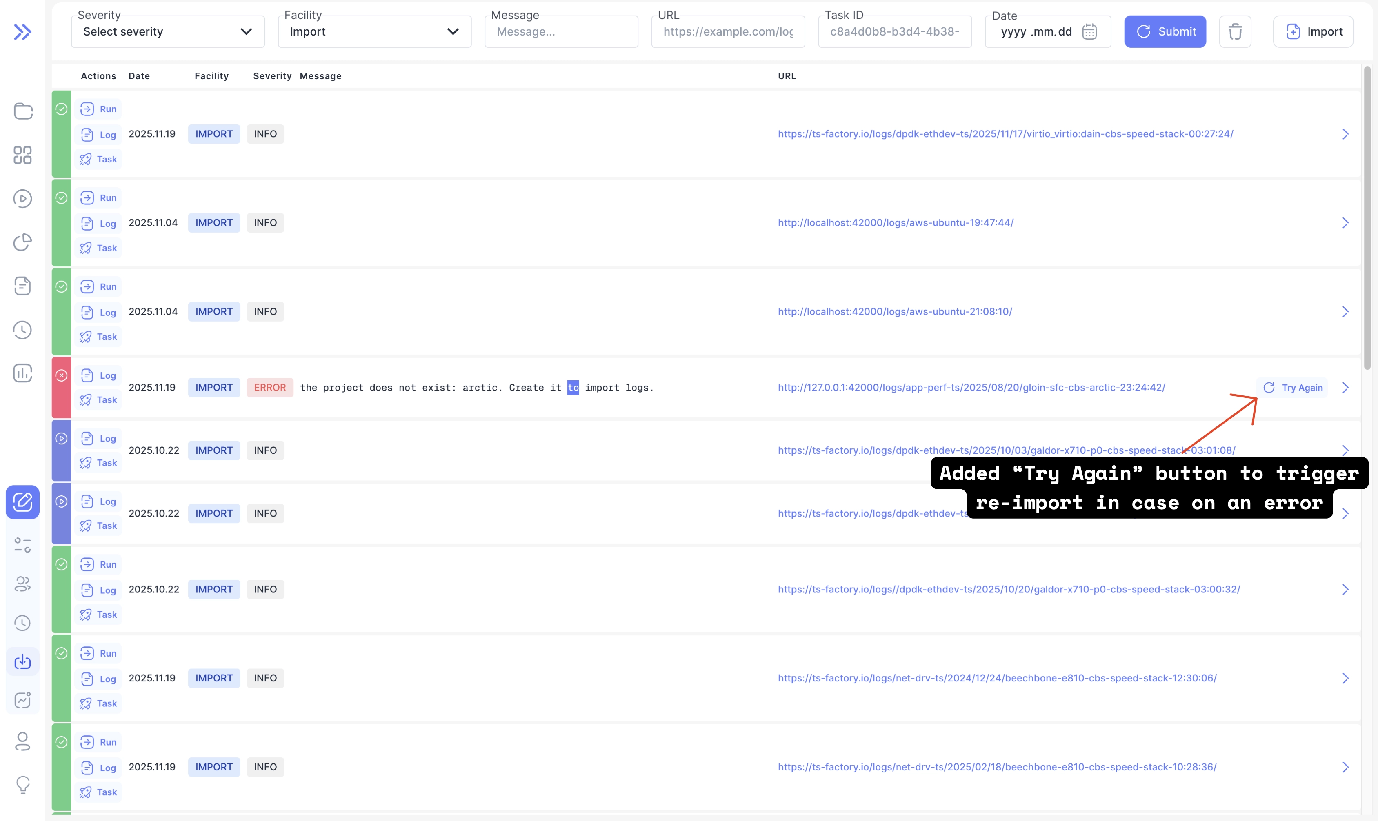This screenshot has height=821, width=1378.
Task: Click the import download sidebar icon
Action: tap(23, 662)
